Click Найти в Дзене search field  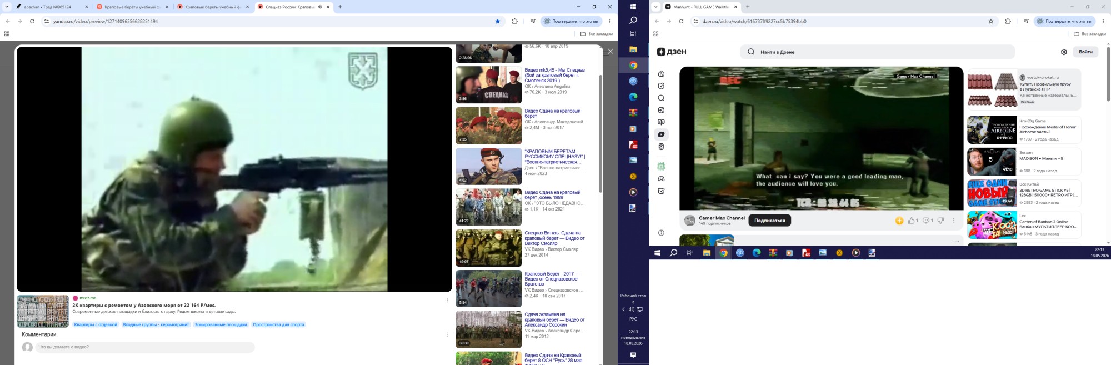877,52
